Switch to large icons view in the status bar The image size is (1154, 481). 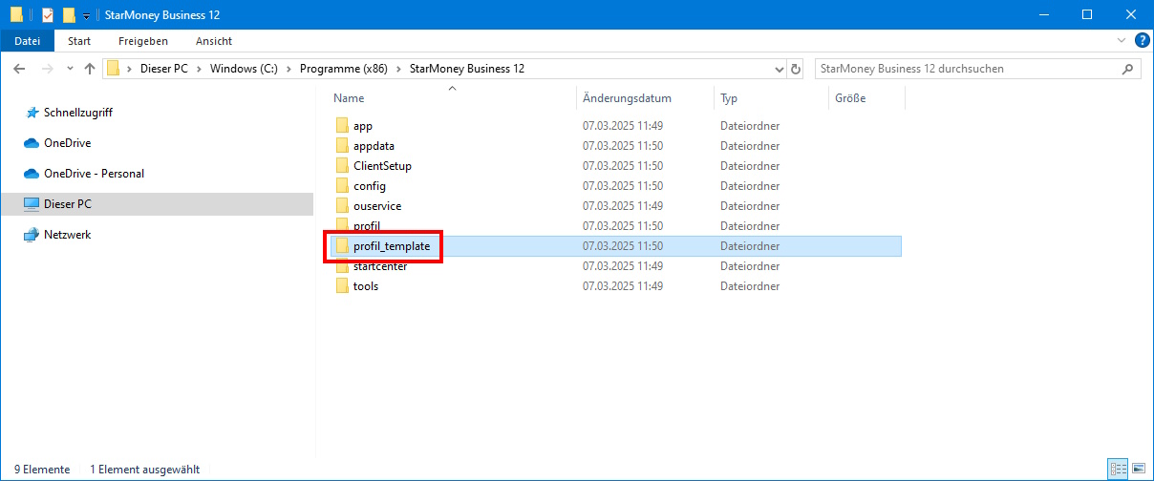coord(1138,470)
